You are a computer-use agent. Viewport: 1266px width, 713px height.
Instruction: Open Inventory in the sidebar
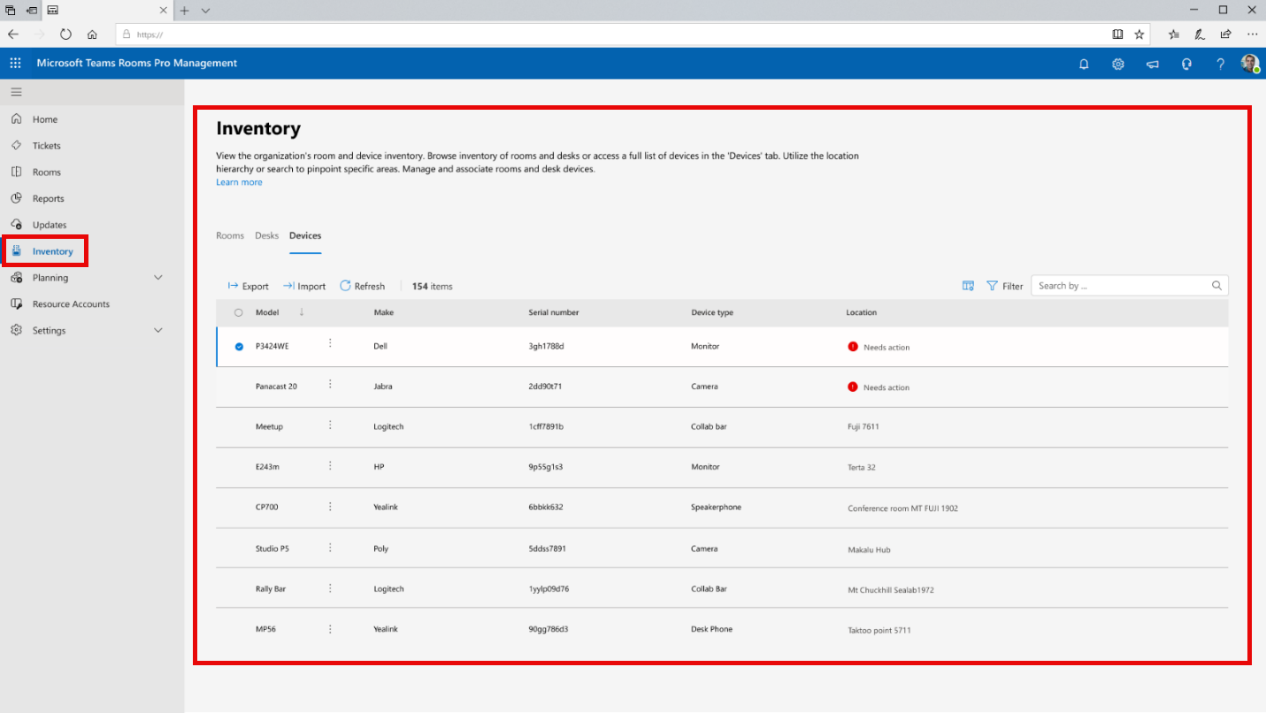52,251
